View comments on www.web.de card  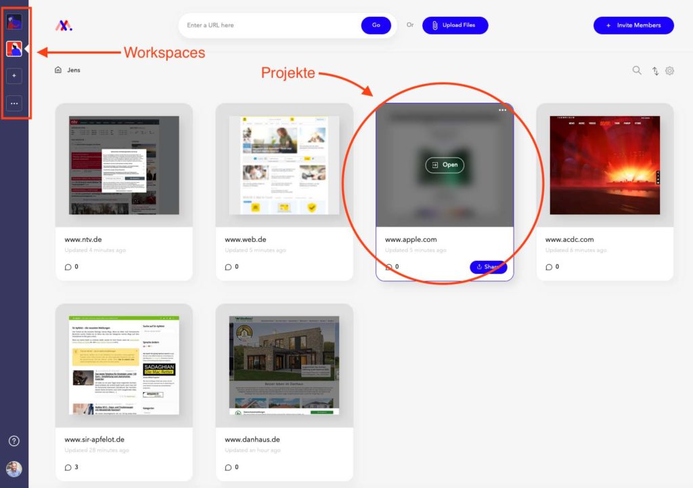(231, 266)
